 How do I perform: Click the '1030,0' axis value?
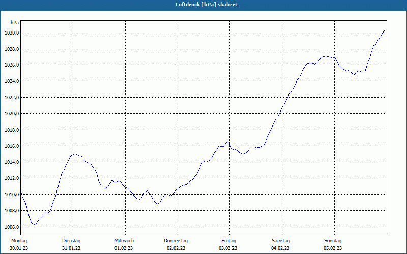pos(11,33)
